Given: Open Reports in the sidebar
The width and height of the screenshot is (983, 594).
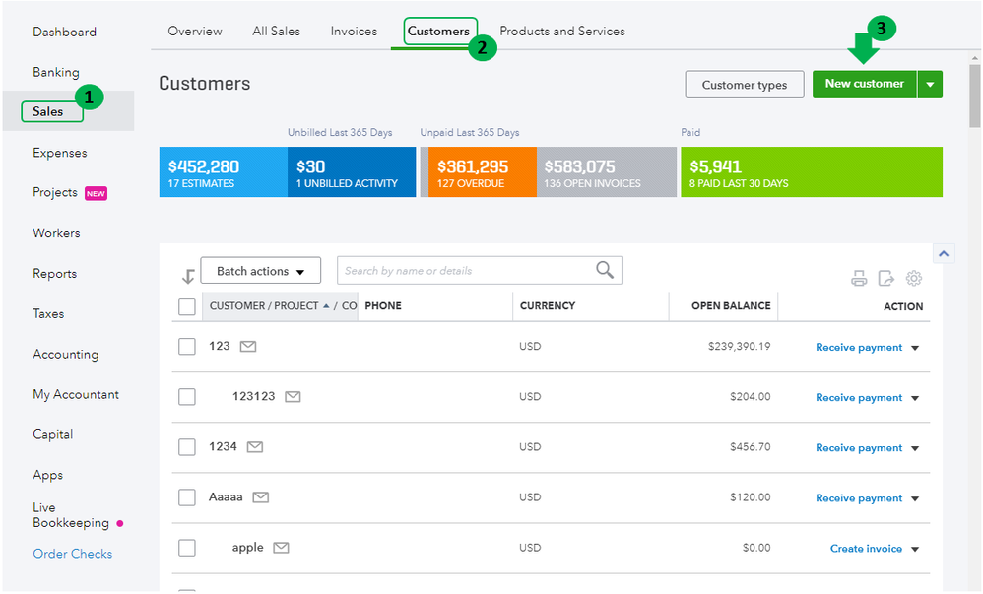Looking at the screenshot, I should [54, 274].
